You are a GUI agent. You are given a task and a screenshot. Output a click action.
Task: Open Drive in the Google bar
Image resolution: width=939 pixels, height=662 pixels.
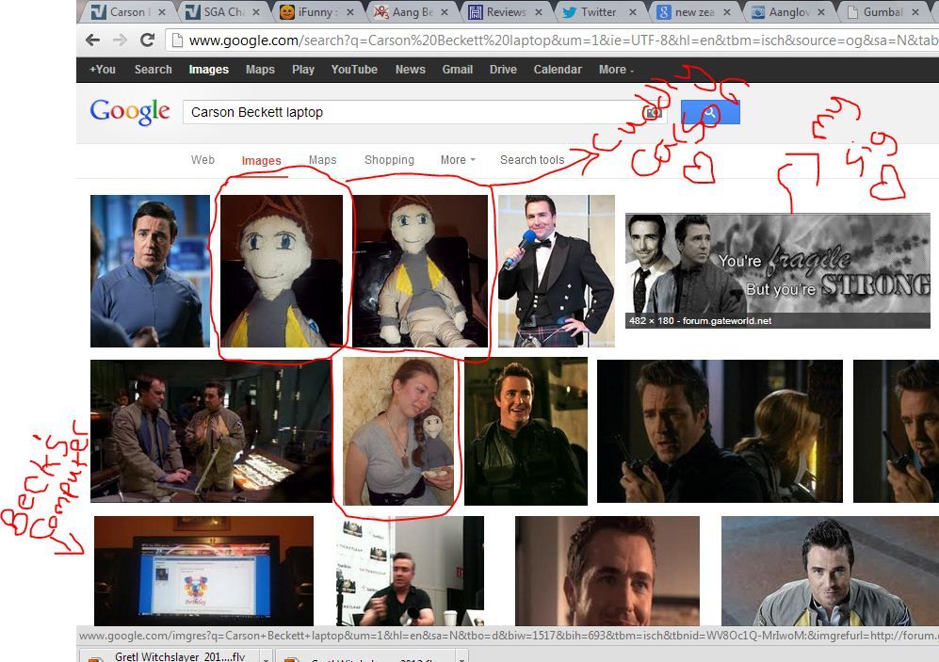click(x=503, y=70)
